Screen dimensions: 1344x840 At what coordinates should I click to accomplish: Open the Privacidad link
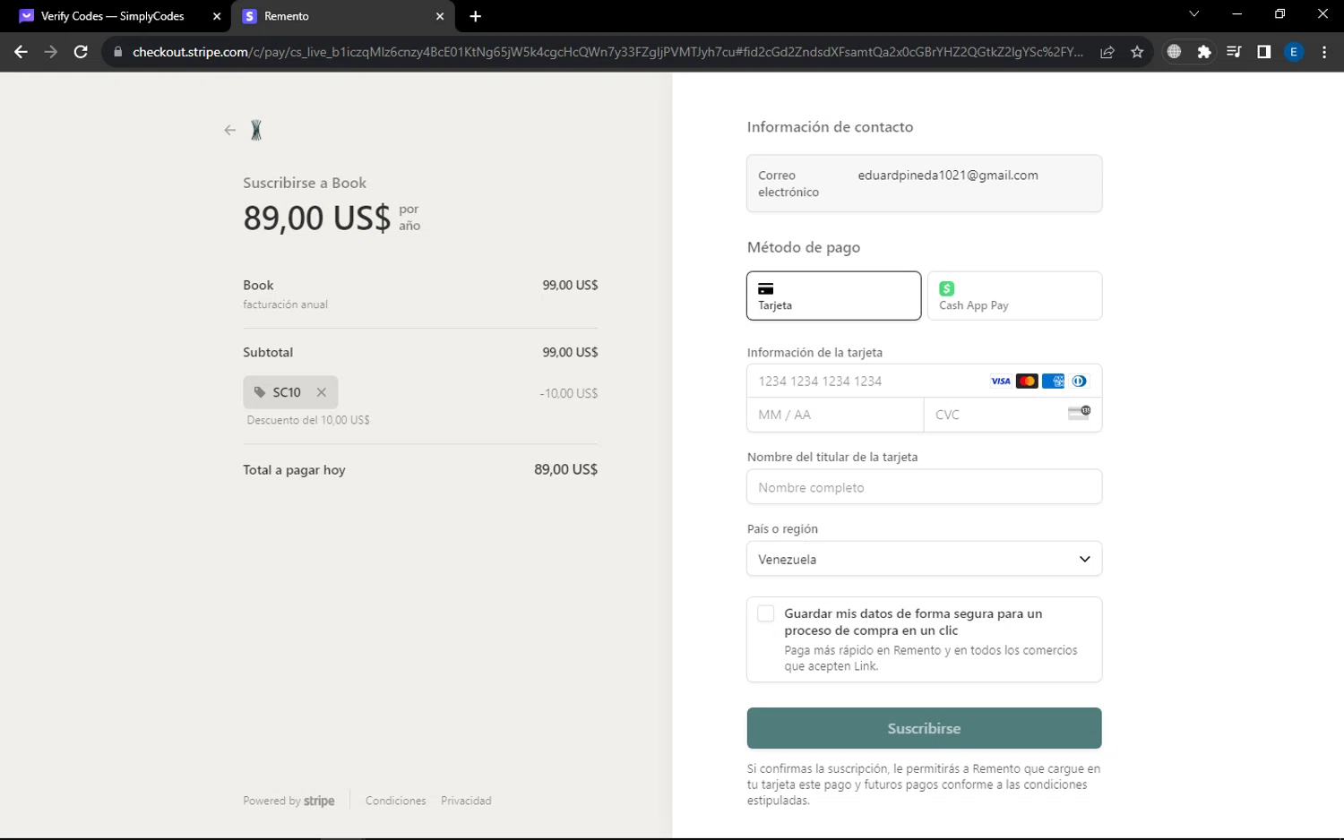point(466,801)
